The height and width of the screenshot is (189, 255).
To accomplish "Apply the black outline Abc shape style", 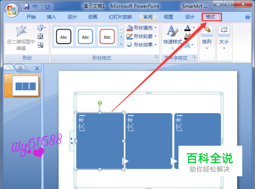I will click(64, 37).
